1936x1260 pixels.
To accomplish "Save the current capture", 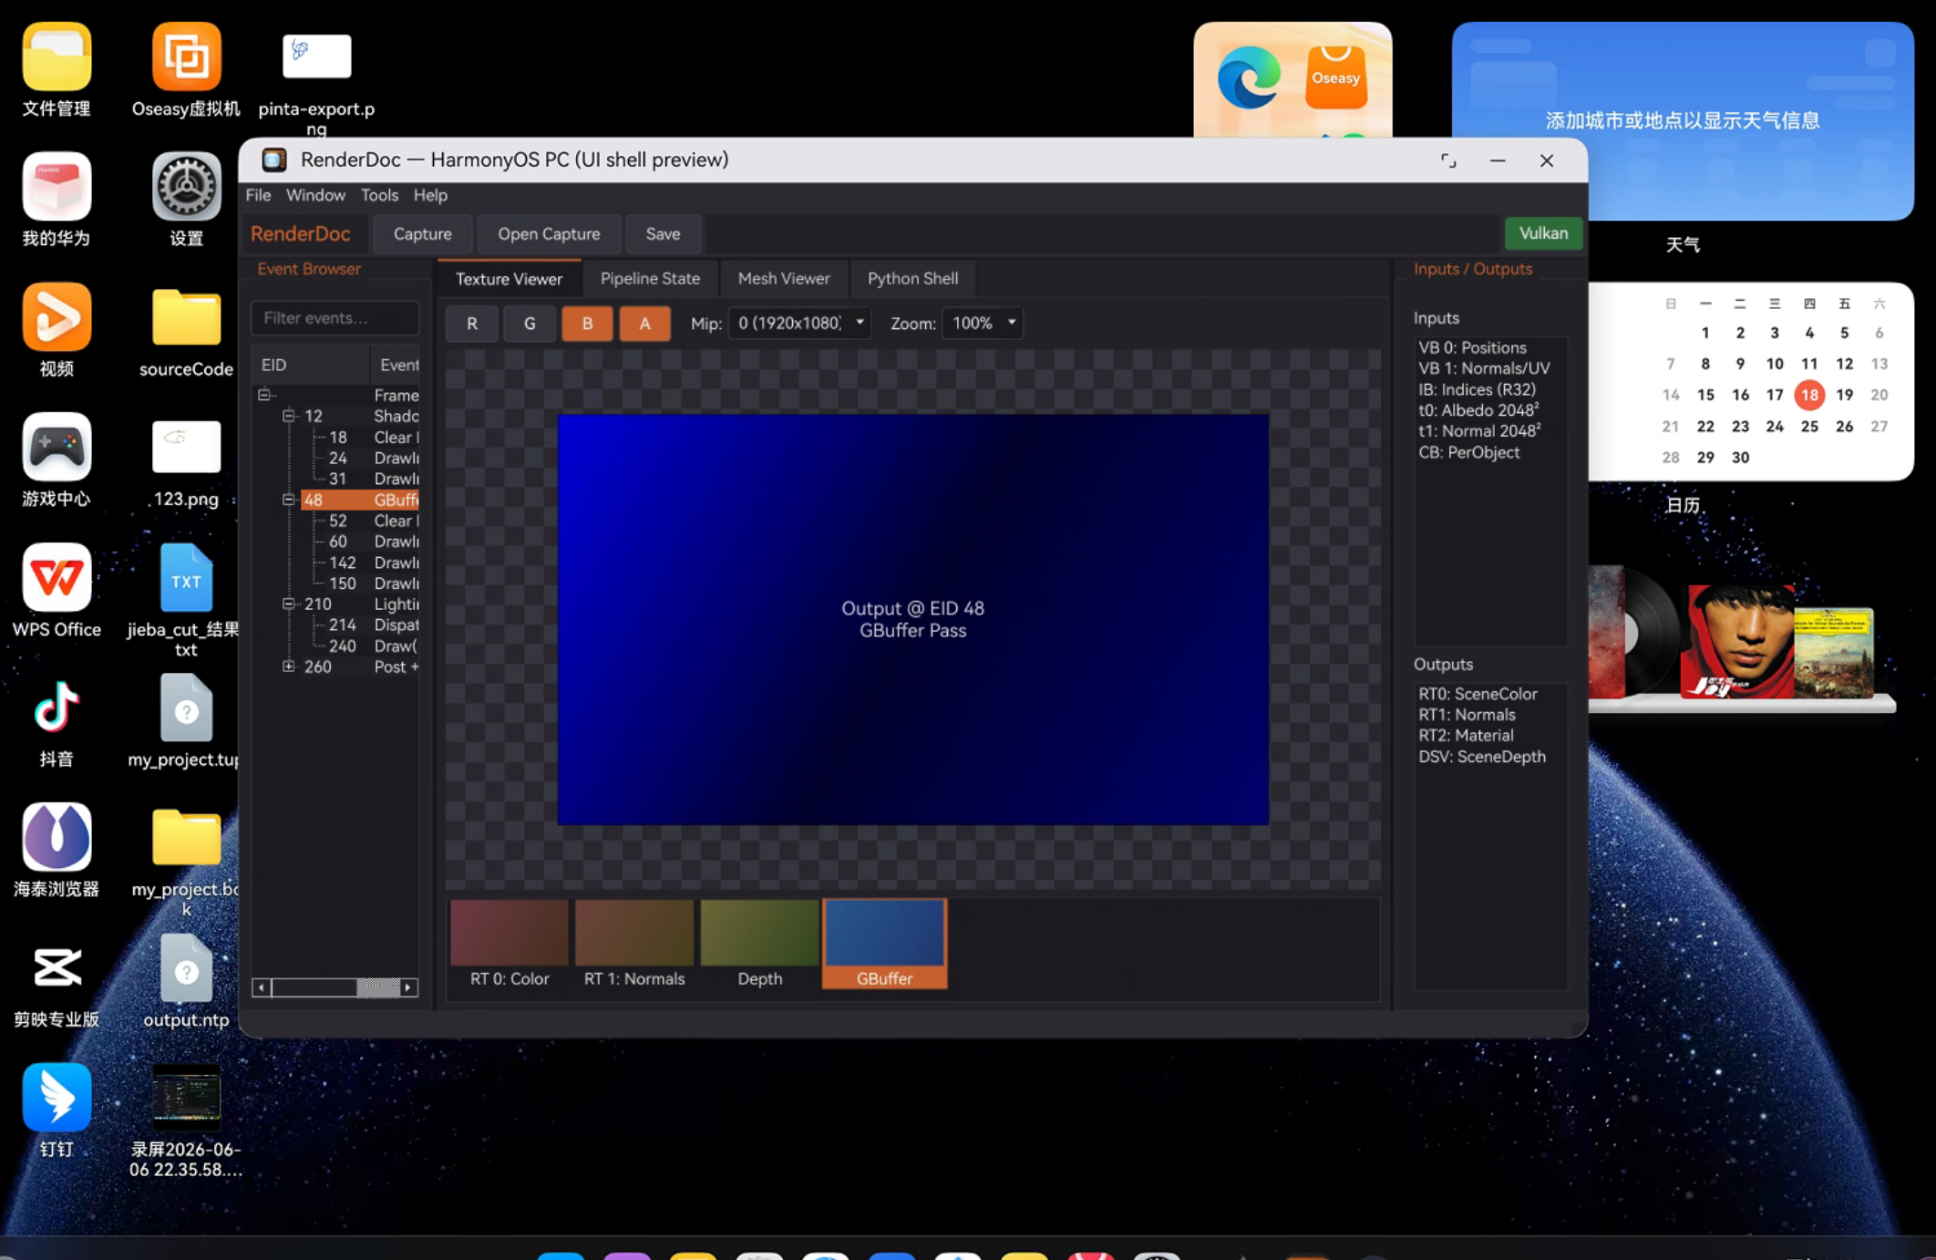I will point(663,234).
